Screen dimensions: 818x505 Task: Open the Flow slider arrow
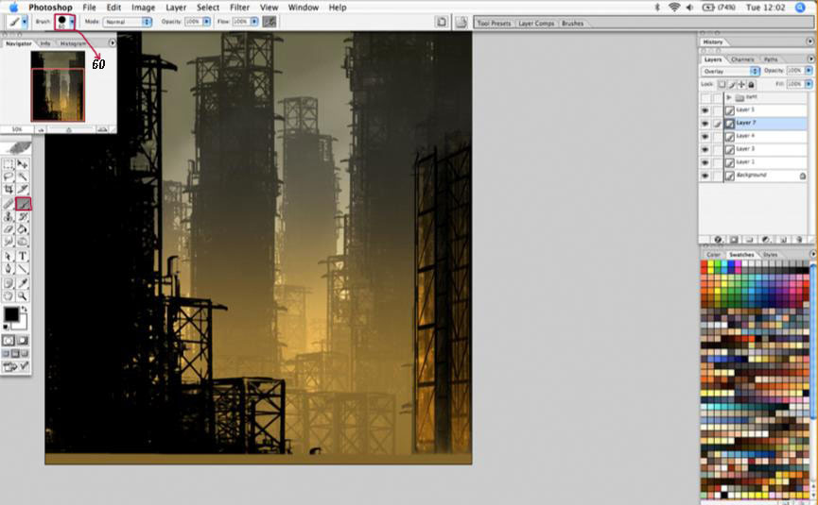coord(254,22)
